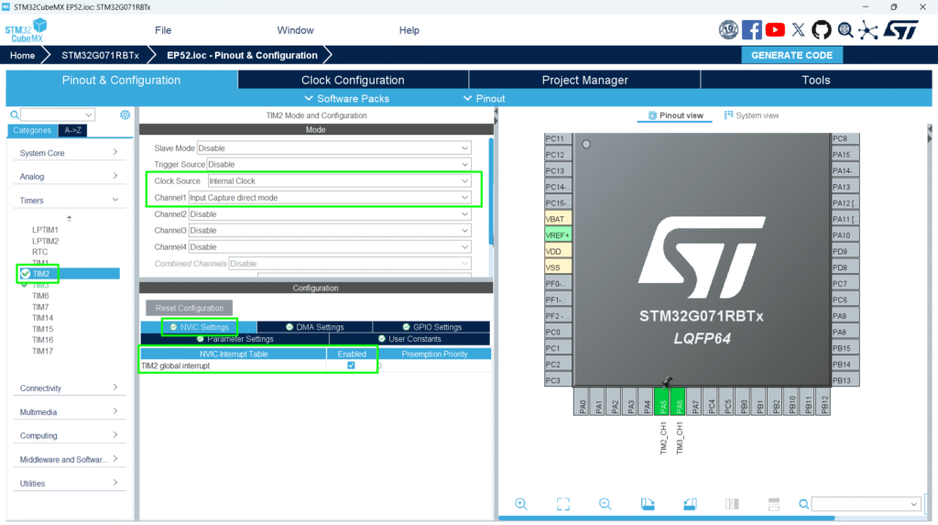Open the Channel1 mode dropdown

coord(330,198)
